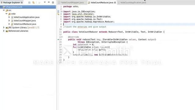The image size is (195, 110).
Task: Click the Java file icon on VoteCountMapper tab
Action: coord(59,2)
